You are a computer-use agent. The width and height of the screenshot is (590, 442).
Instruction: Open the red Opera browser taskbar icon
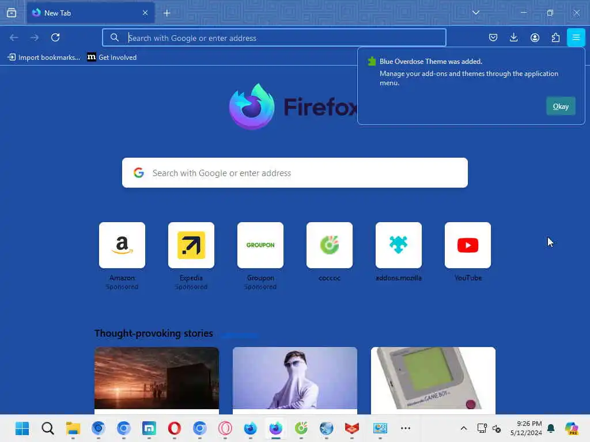174,428
